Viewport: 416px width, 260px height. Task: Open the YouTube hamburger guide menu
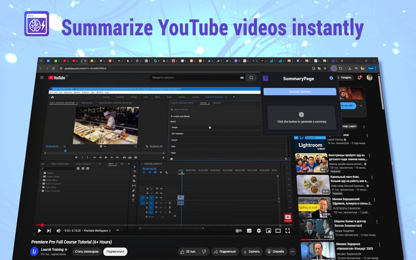pos(42,78)
